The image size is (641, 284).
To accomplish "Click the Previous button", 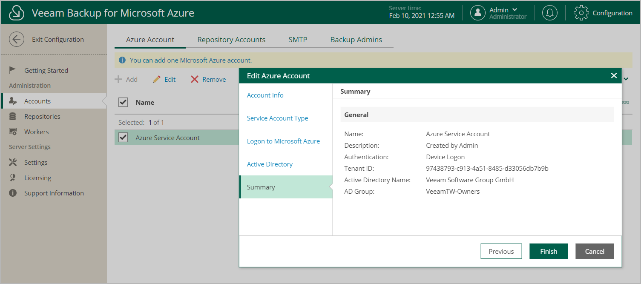I will (x=501, y=251).
